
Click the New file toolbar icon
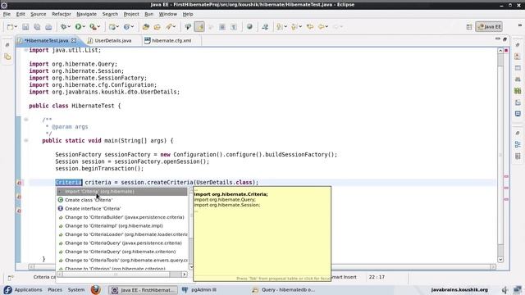click(10, 27)
